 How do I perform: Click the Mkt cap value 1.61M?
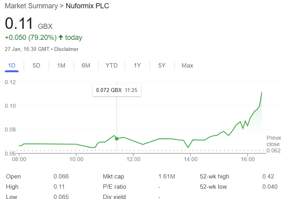click(167, 176)
